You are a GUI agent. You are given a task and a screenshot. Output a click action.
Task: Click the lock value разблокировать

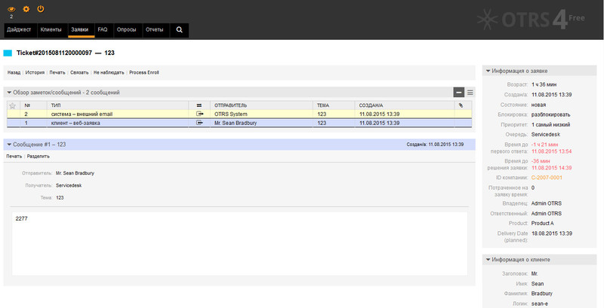pos(551,114)
